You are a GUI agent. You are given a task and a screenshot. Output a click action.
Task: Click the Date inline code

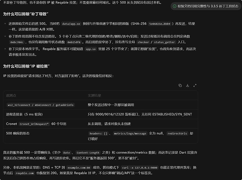[66, 153]
